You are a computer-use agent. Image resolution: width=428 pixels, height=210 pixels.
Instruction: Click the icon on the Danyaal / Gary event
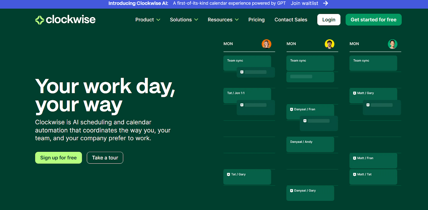[292, 191]
